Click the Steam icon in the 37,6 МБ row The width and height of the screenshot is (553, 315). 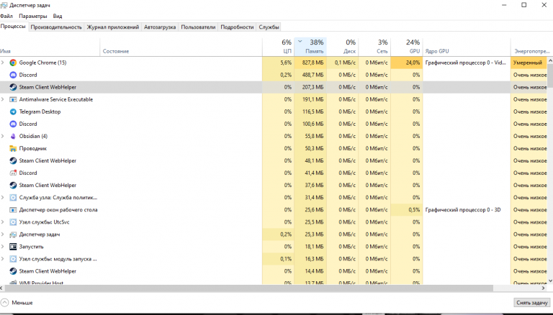click(13, 186)
